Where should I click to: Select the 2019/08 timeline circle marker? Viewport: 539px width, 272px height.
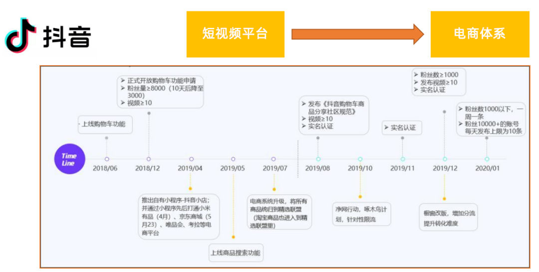point(318,159)
